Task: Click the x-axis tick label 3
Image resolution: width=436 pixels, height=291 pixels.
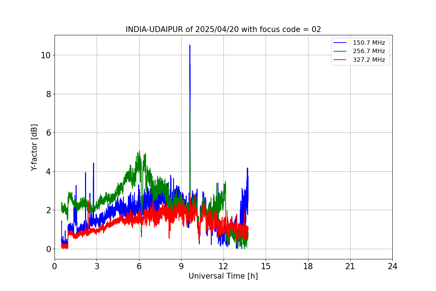Action: [97, 267]
